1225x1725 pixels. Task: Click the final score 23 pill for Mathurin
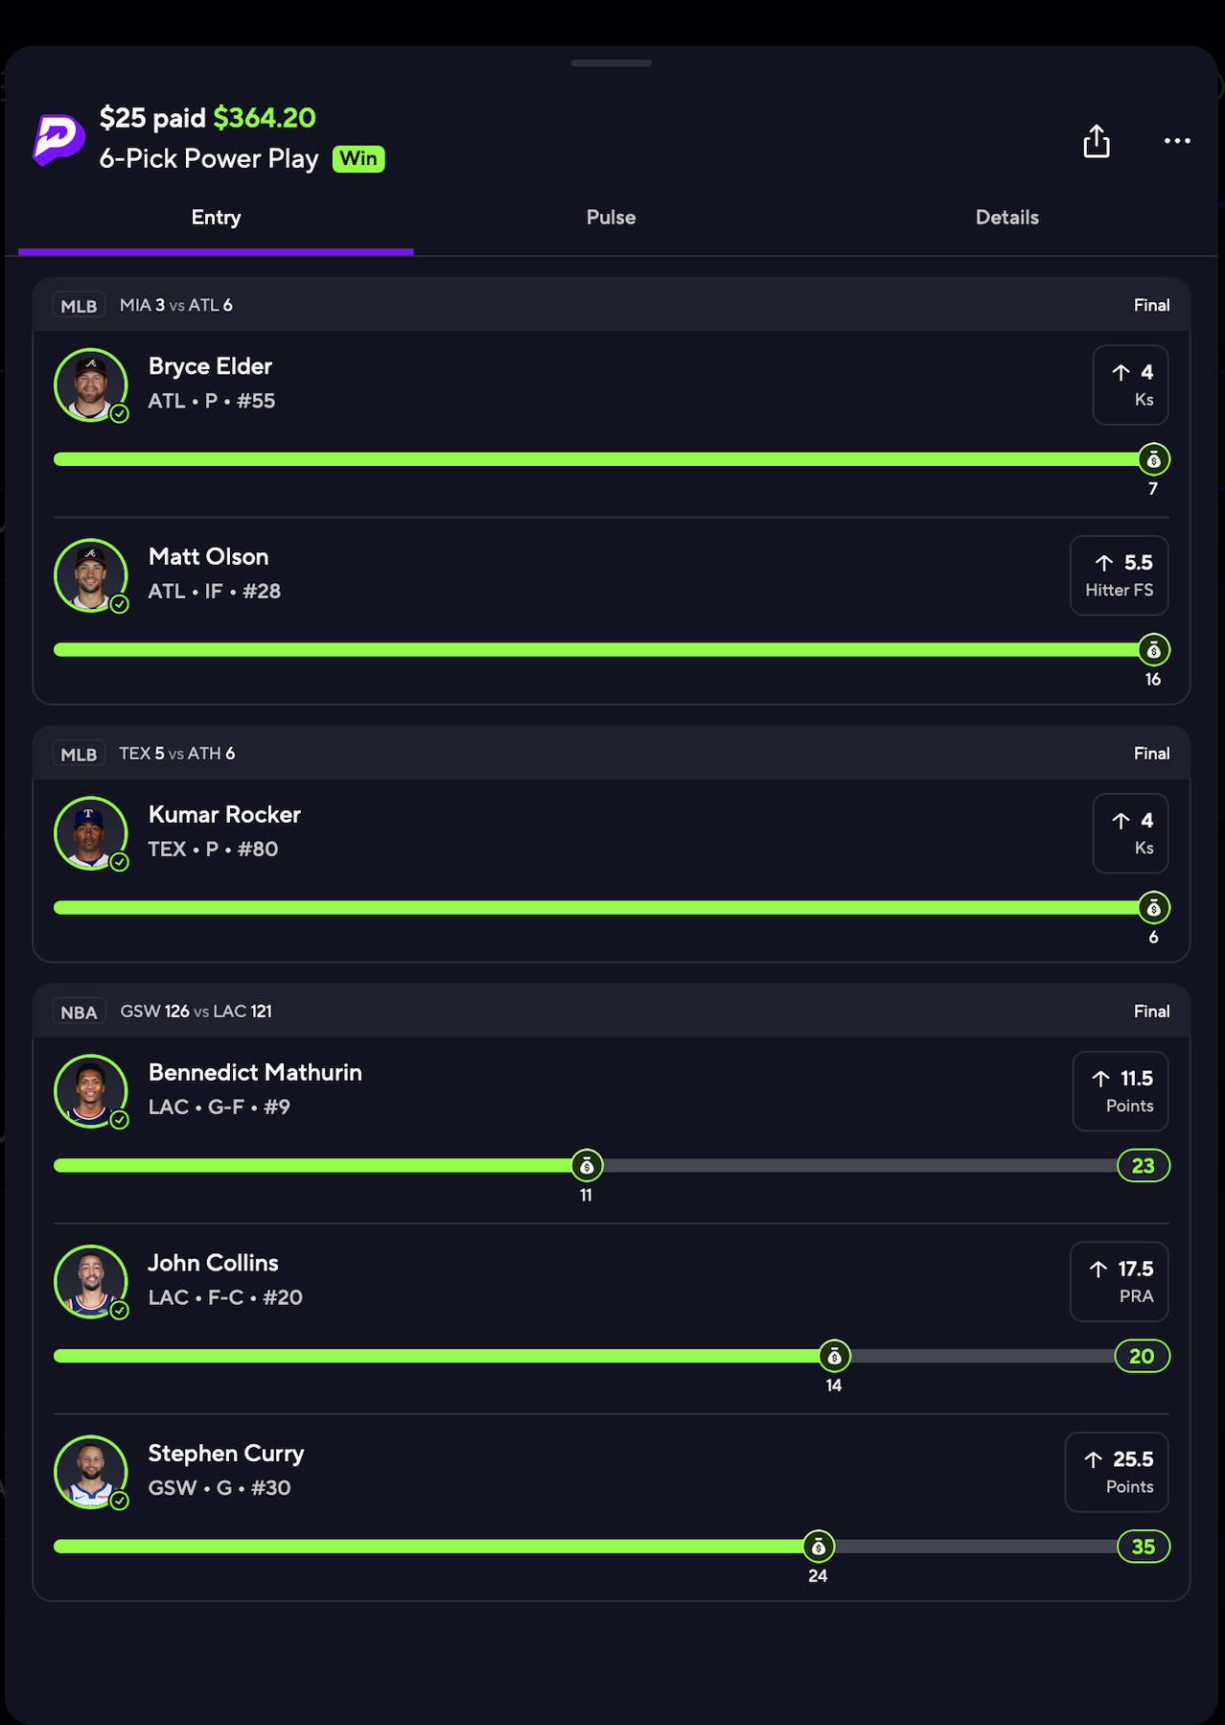click(1144, 1166)
